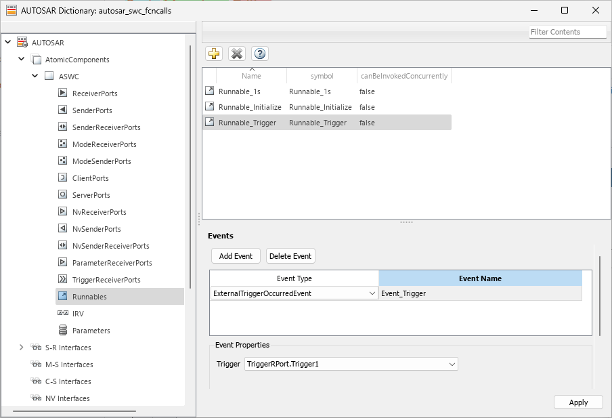612x418 pixels.
Task: Click the canBeInvokedConcurrently column header
Action: [x=404, y=76]
